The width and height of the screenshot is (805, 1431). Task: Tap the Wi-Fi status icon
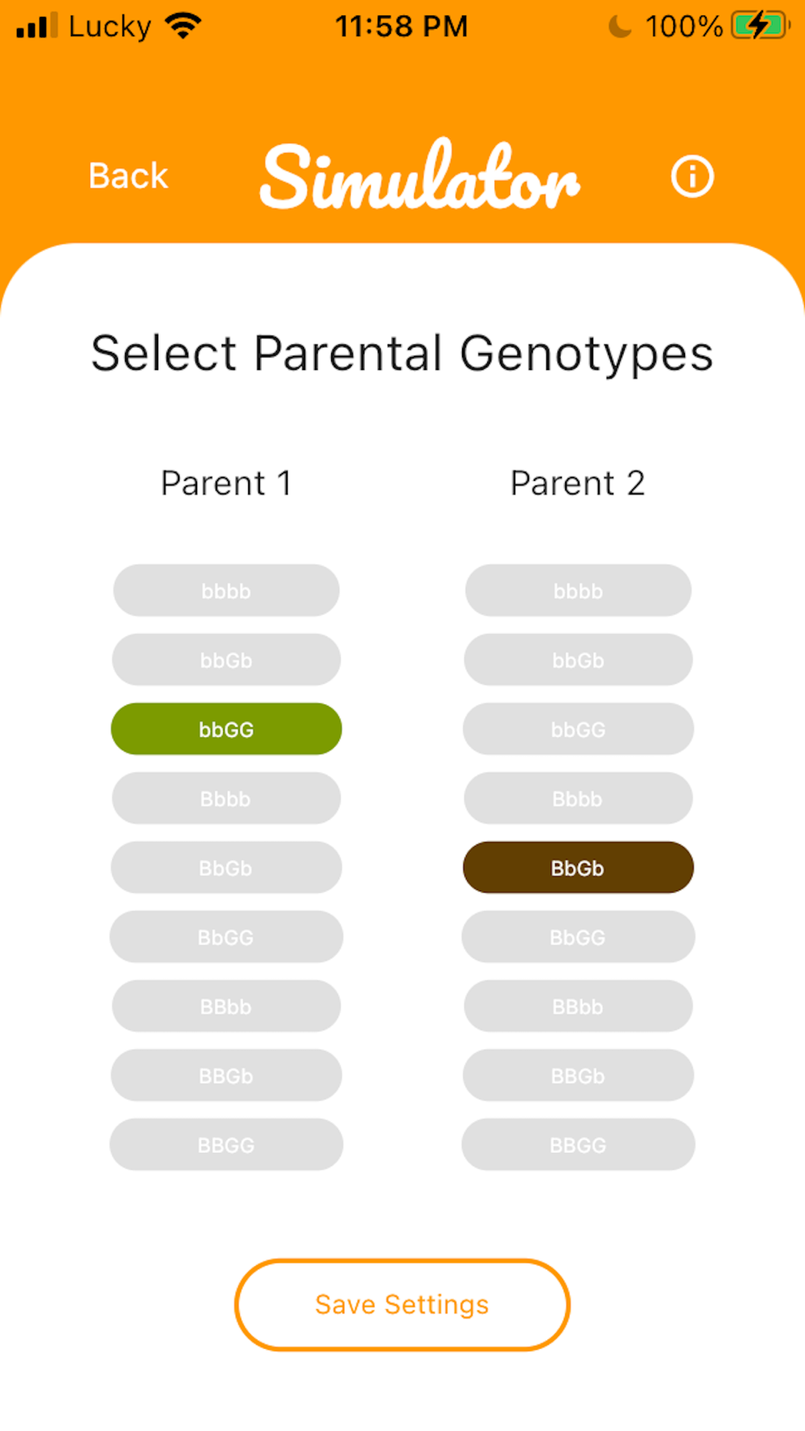pyautogui.click(x=184, y=26)
